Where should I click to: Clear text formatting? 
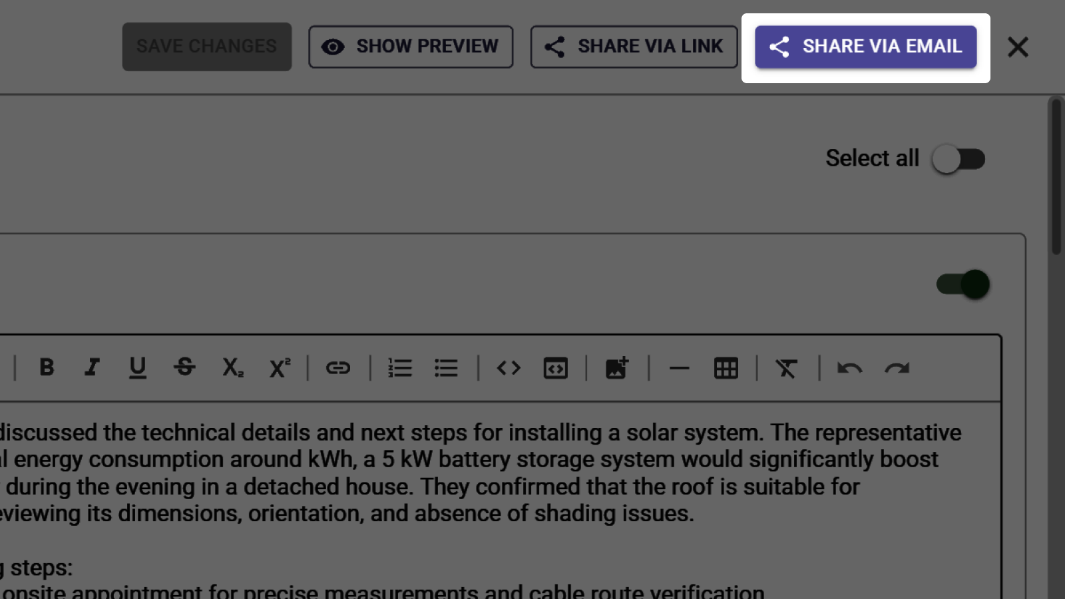point(786,367)
